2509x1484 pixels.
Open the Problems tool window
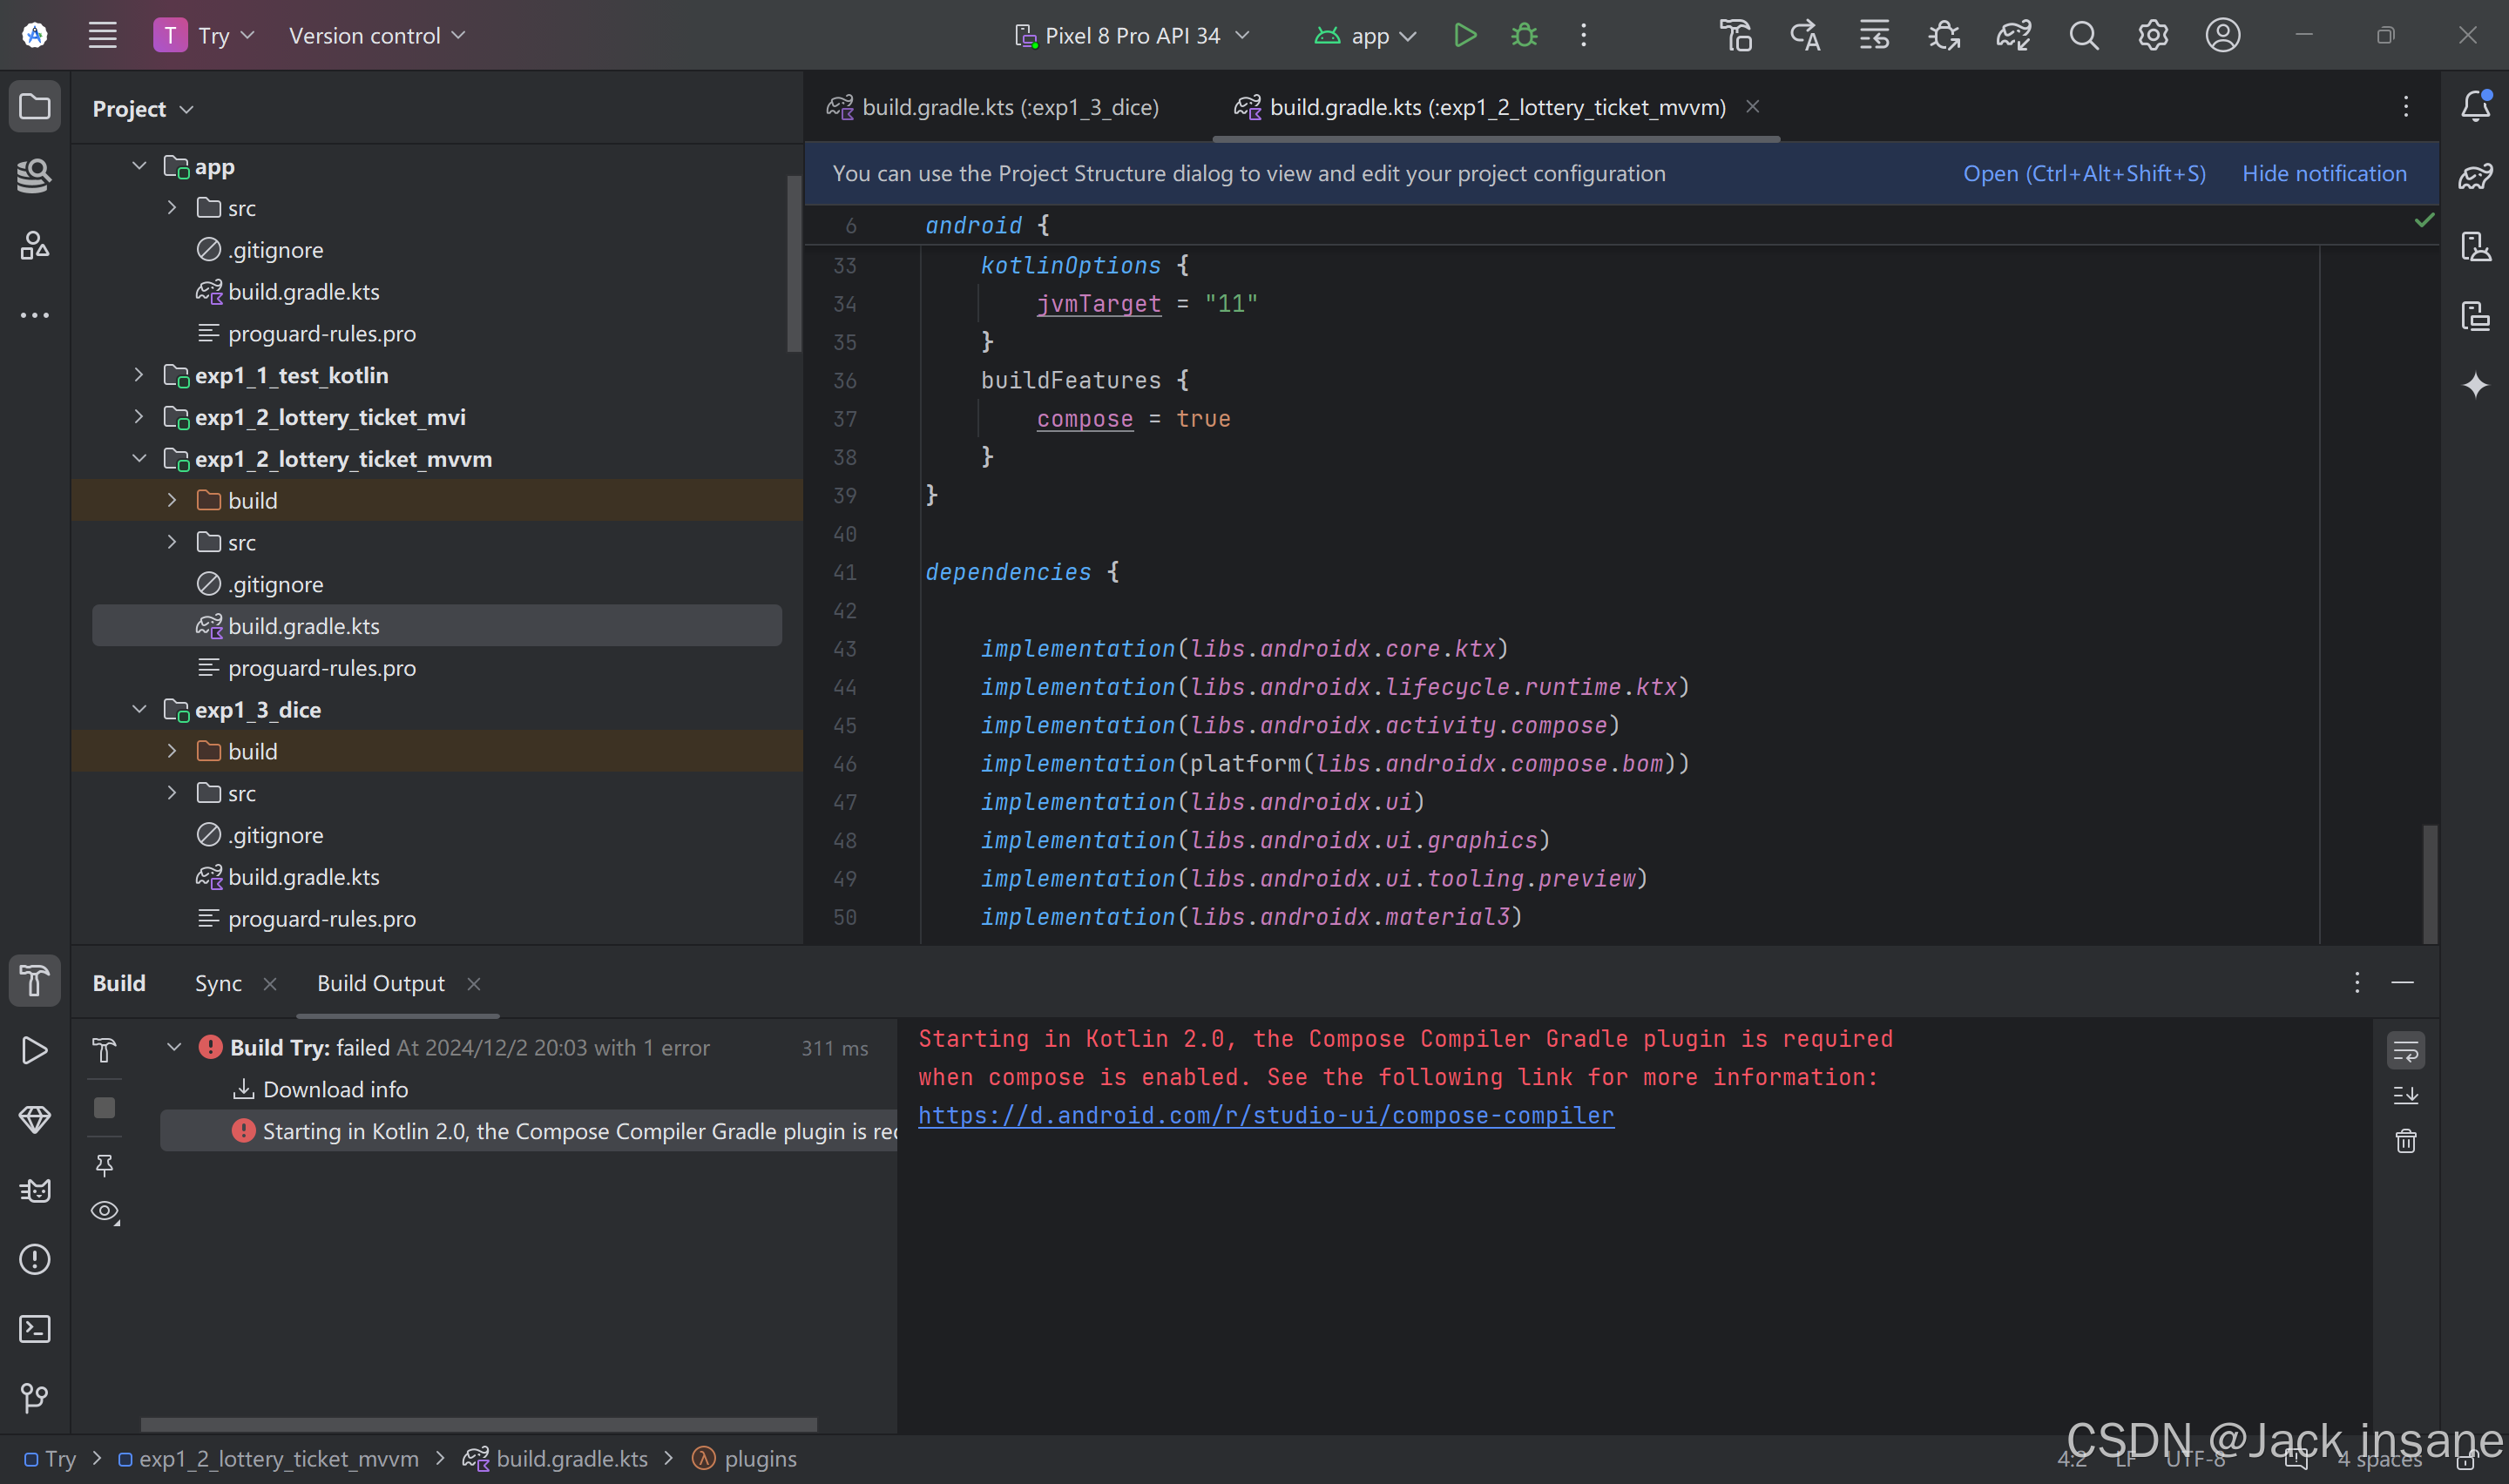(x=34, y=1259)
